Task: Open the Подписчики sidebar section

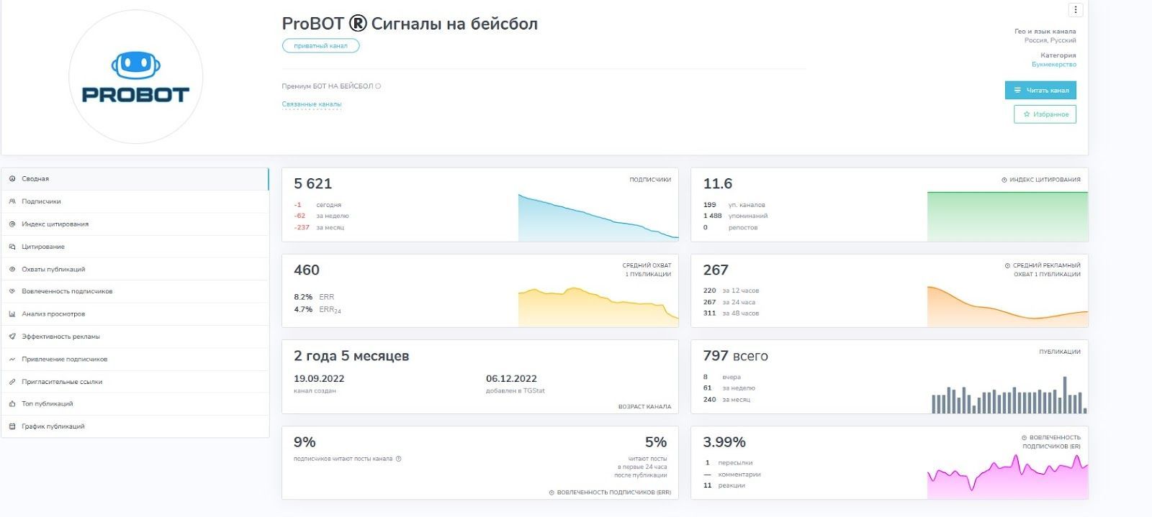Action: pyautogui.click(x=41, y=201)
